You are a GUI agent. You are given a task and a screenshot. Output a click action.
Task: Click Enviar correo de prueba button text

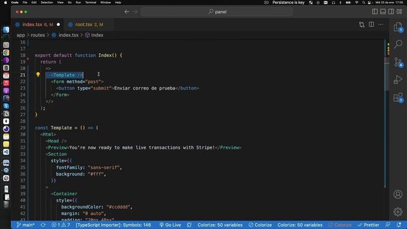pos(144,88)
